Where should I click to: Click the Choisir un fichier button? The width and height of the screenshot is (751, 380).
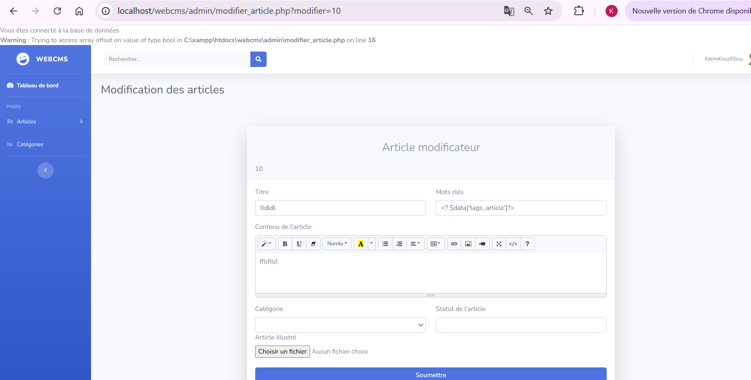click(x=282, y=352)
